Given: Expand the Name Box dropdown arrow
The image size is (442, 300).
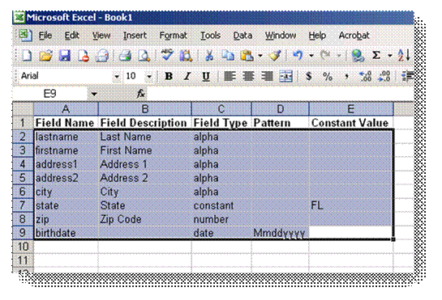Looking at the screenshot, I should [94, 94].
